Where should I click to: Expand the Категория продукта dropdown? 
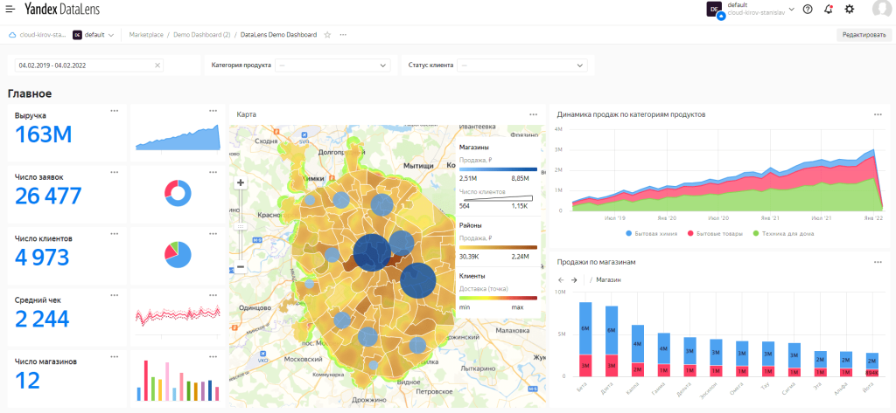332,65
